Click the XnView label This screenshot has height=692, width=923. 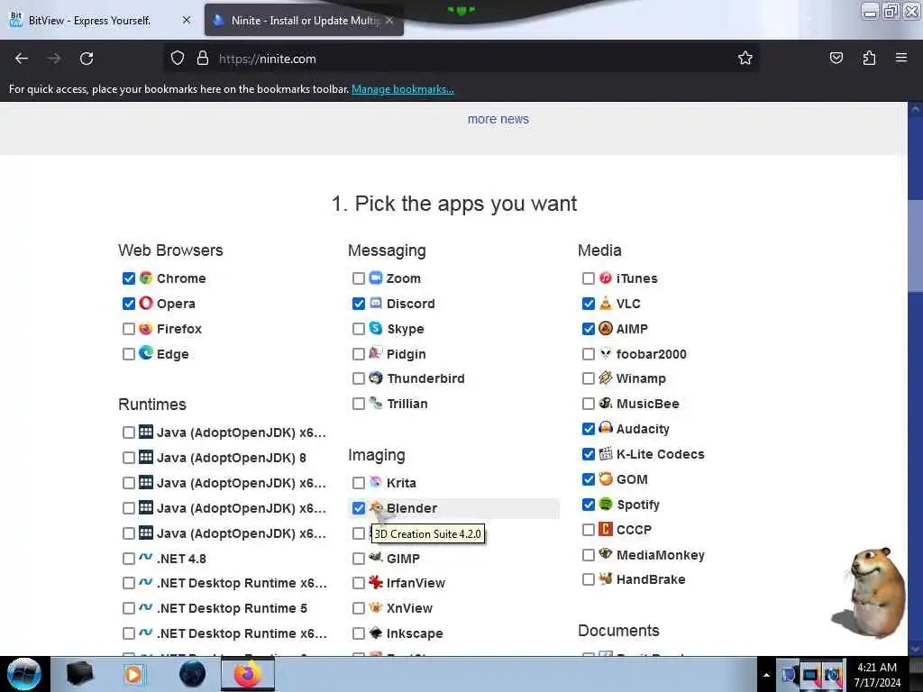409,608
